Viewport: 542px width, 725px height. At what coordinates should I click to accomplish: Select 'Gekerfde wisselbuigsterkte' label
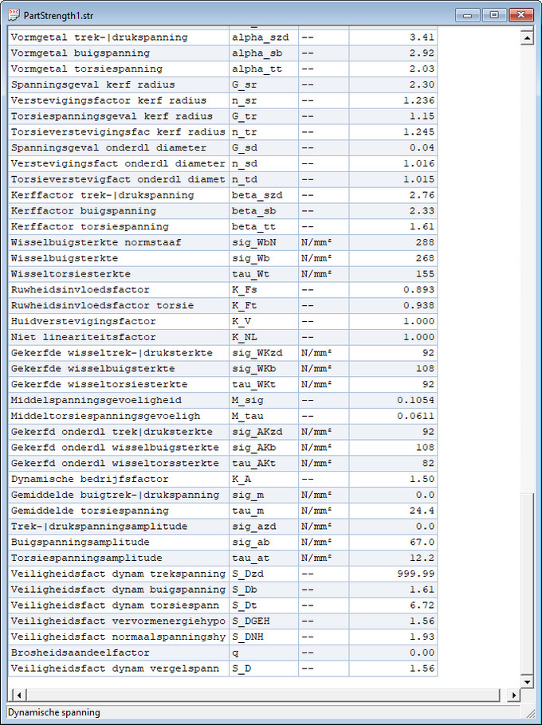[93, 369]
